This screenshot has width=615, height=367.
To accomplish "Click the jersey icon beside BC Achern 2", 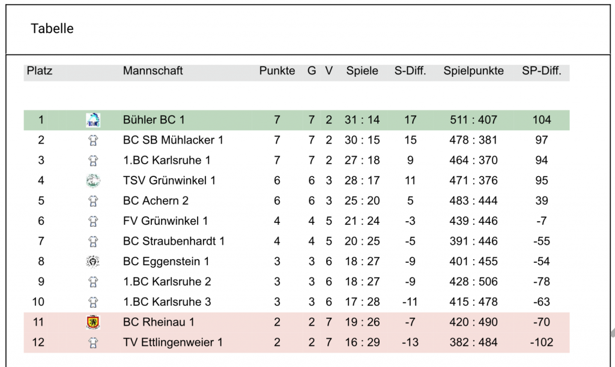I will tap(93, 201).
